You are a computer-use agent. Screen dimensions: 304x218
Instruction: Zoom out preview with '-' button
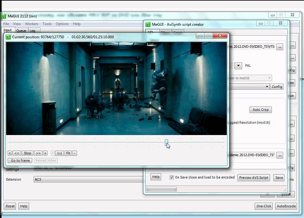coord(75,153)
